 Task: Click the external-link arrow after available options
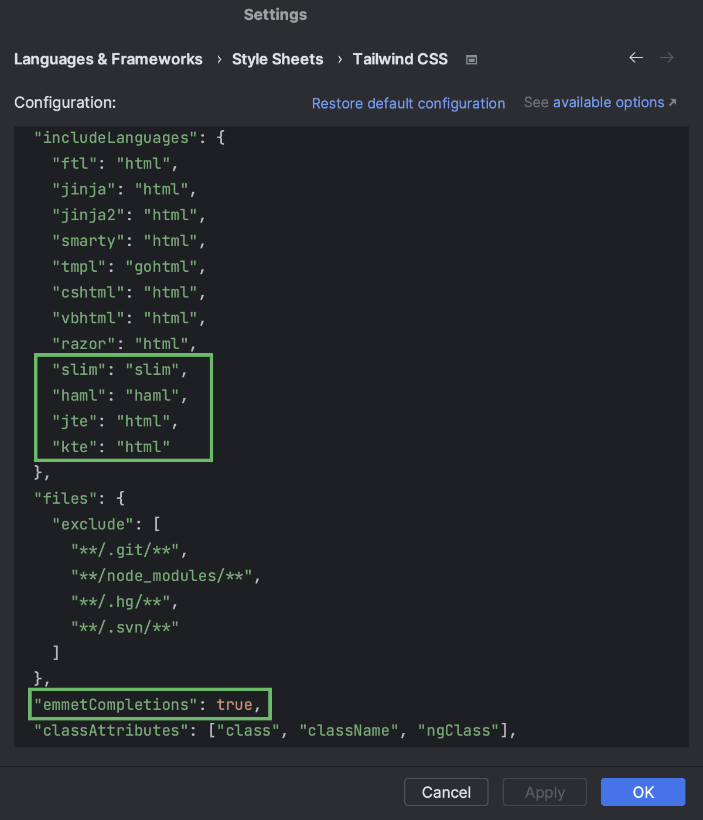[673, 102]
